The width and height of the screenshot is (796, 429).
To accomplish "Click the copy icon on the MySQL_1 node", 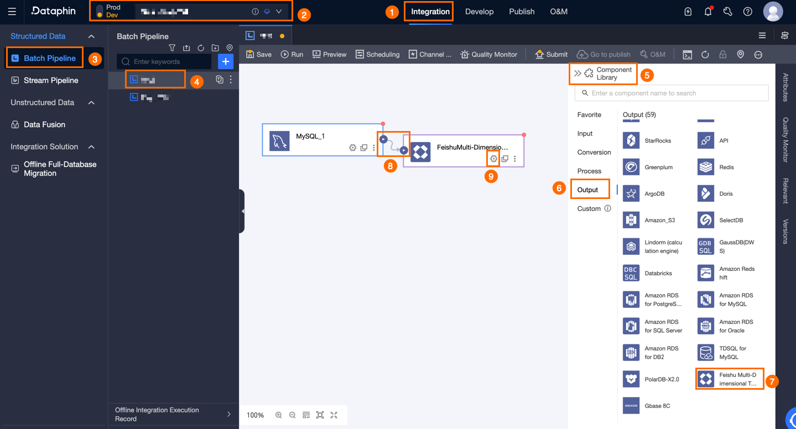I will click(x=364, y=148).
